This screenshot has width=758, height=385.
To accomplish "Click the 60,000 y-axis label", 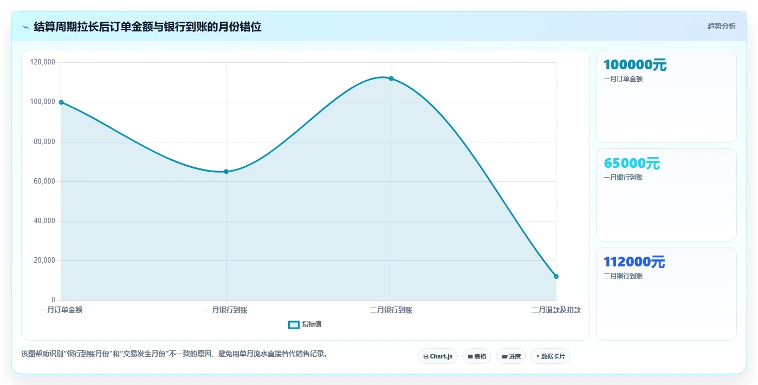I will pos(45,181).
